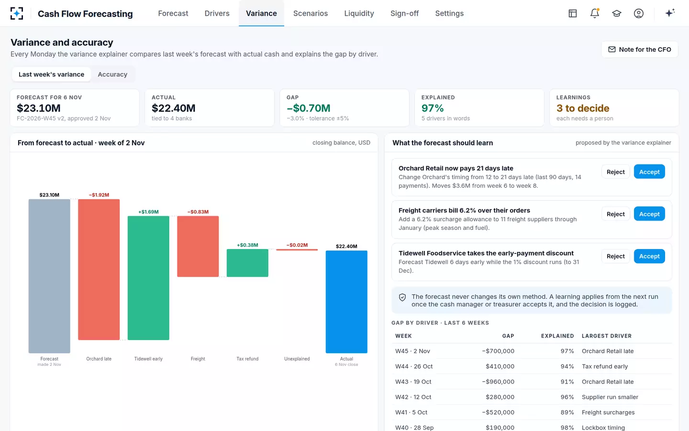Click the '−$960,000' gap value
The height and width of the screenshot is (431, 689).
(x=498, y=382)
